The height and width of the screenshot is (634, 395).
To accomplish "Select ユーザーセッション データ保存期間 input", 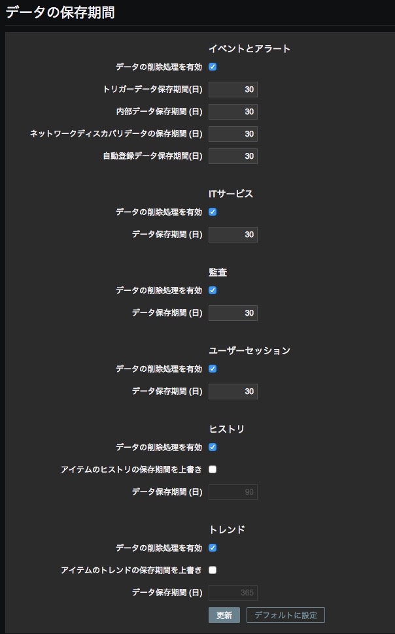I will coord(233,392).
